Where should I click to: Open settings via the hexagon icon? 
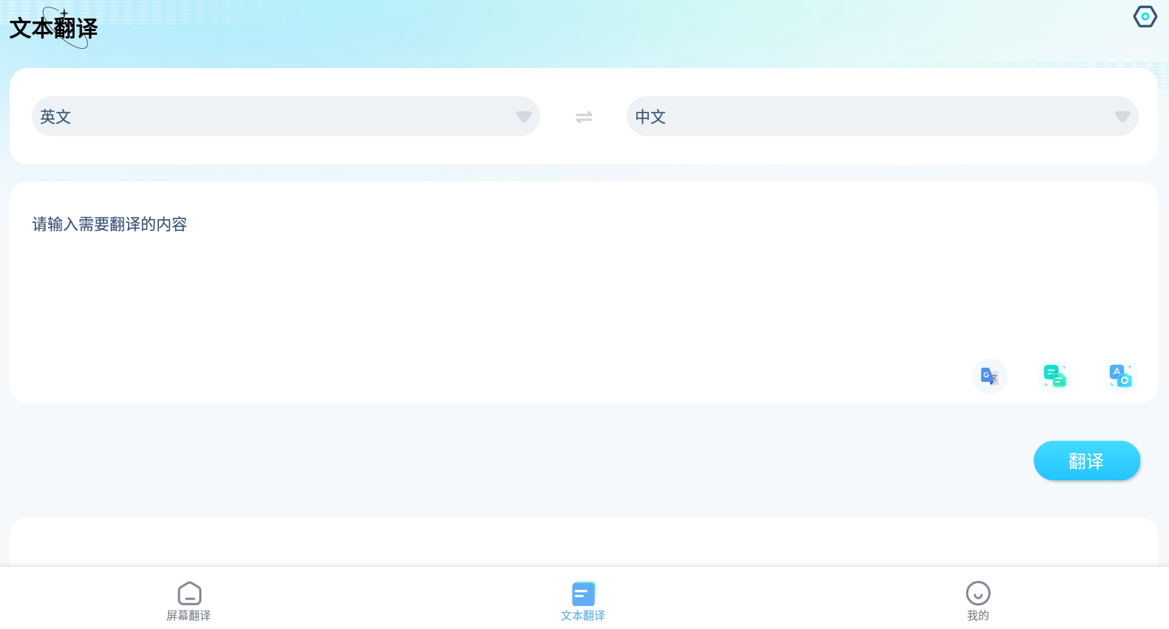1145,16
